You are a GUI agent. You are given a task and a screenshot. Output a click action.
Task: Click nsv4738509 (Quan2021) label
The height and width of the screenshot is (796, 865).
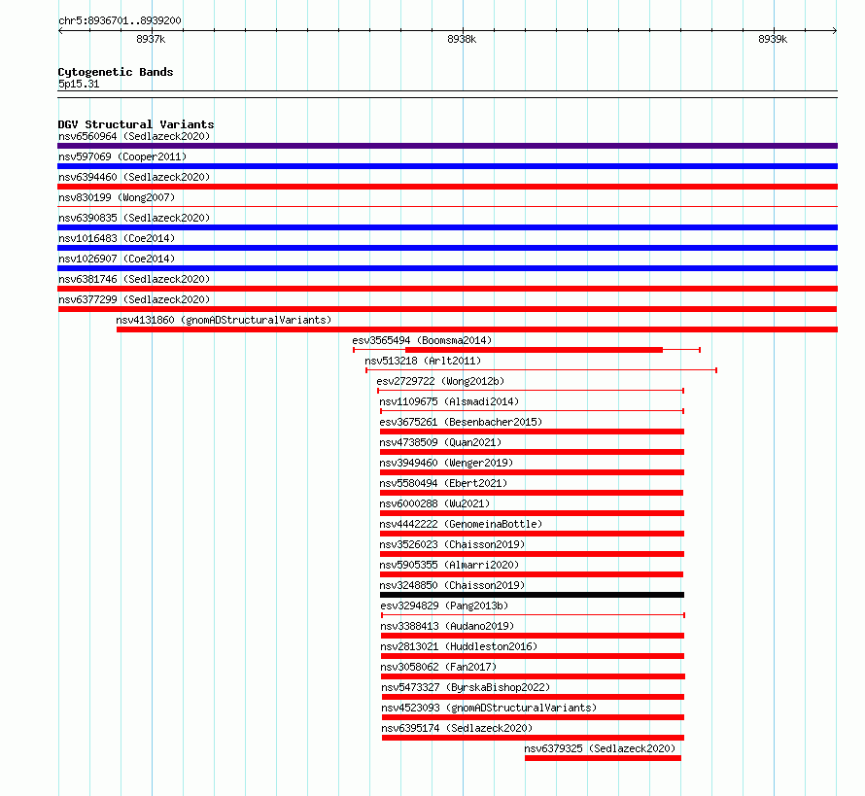coord(440,442)
